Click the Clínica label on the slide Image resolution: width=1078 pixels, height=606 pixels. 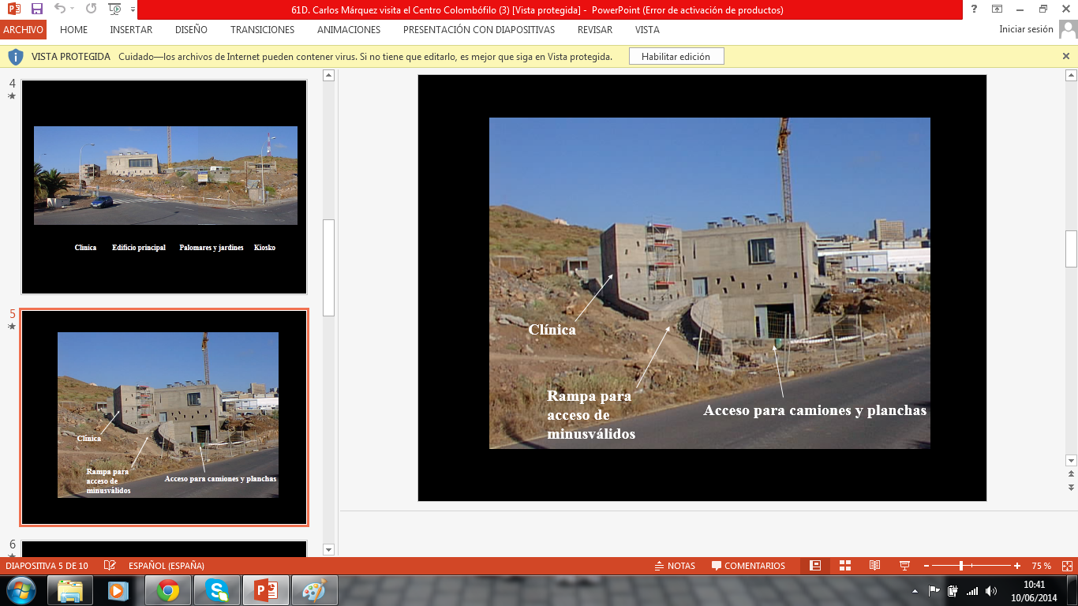(552, 330)
